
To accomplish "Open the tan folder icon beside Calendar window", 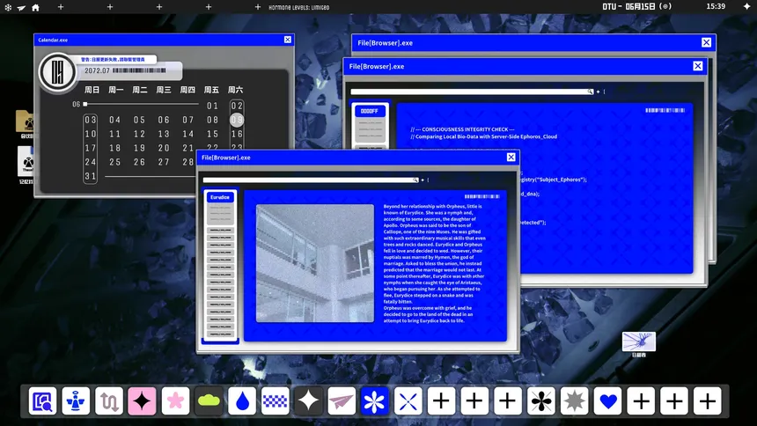I will coord(25,121).
